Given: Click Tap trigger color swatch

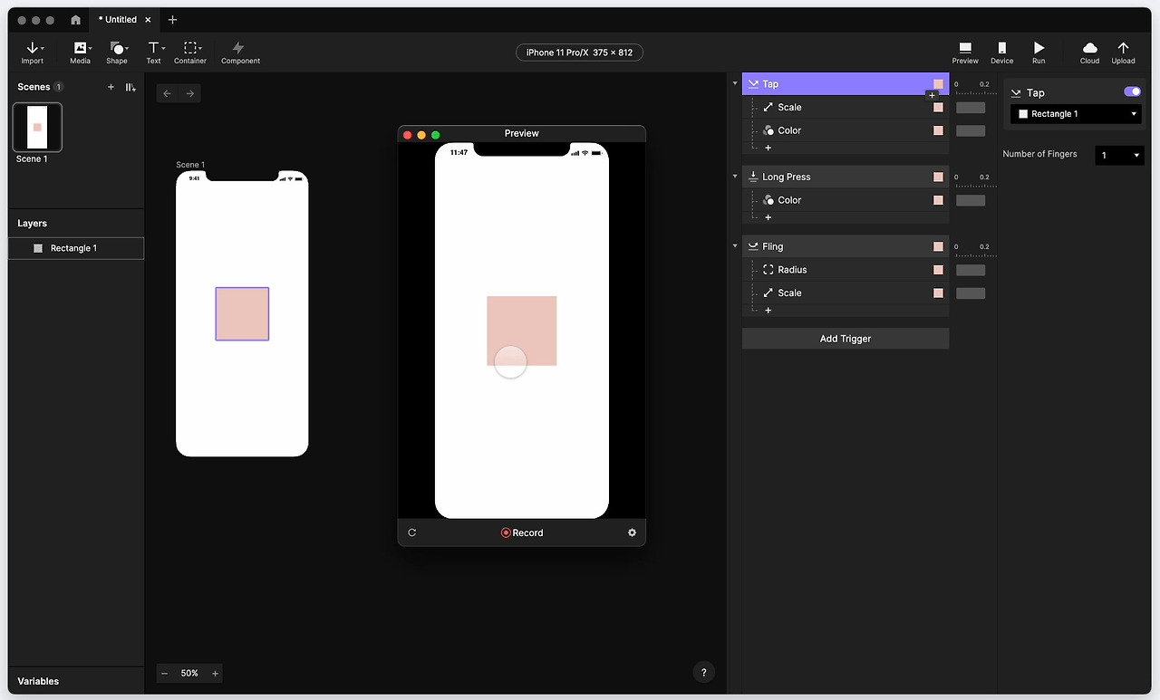Looking at the screenshot, I should point(938,84).
